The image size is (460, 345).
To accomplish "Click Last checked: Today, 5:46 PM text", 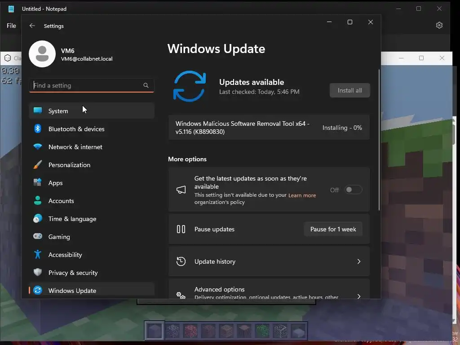I will coord(259,92).
